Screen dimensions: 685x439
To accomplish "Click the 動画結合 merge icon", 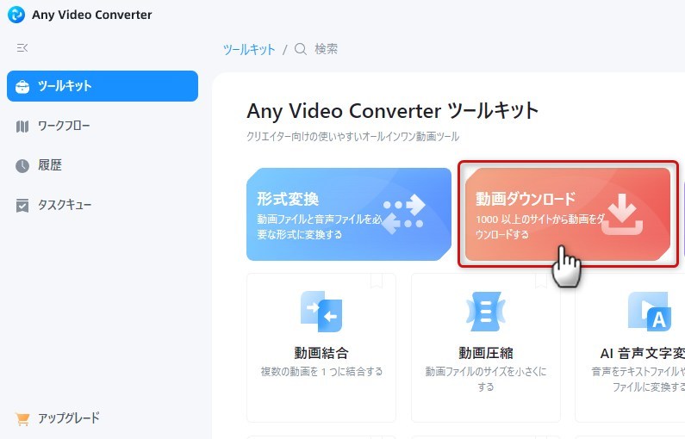I will coord(321,312).
